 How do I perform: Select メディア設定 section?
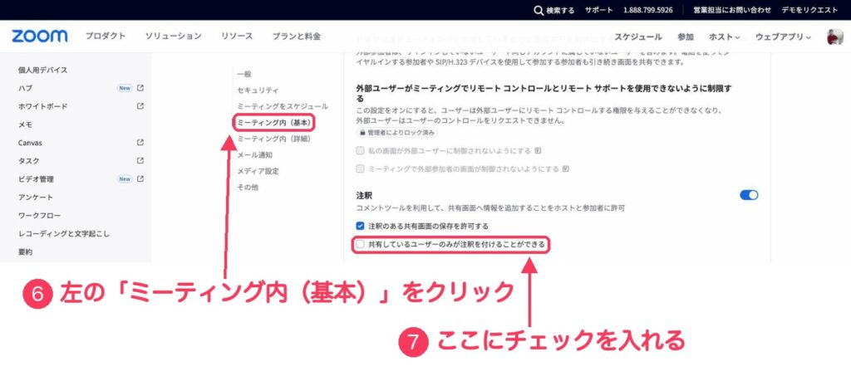258,171
